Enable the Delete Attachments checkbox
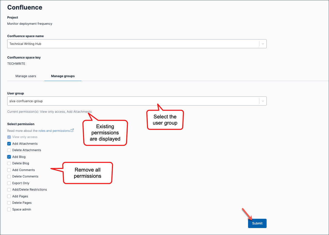This screenshot has height=235, width=329. pyautogui.click(x=9, y=150)
